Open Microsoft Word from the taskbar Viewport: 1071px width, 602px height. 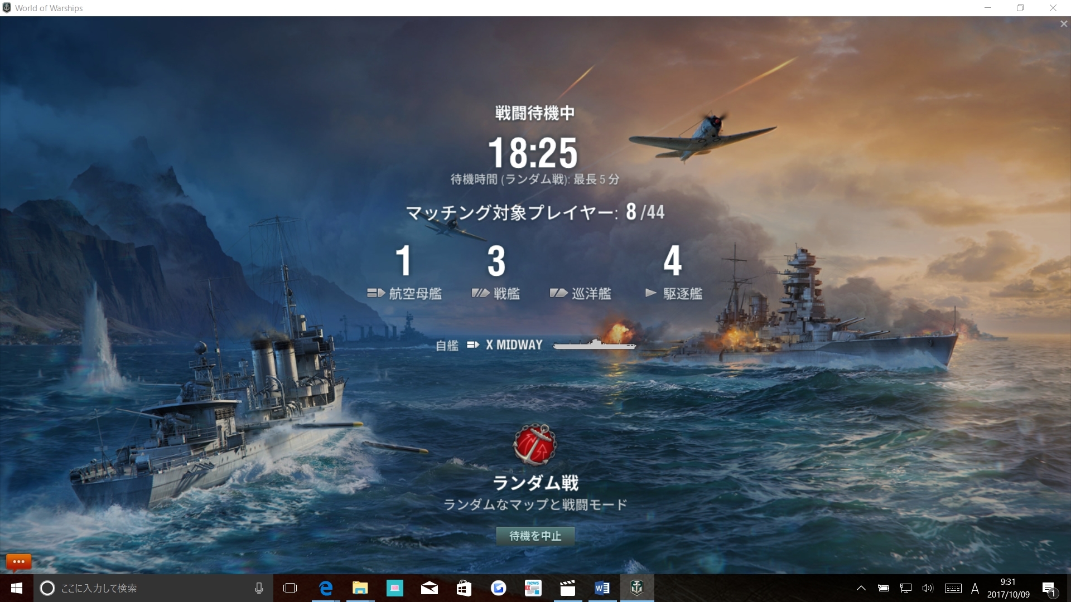pos(602,588)
